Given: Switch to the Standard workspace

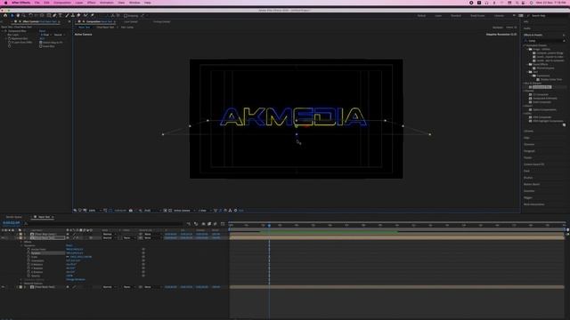Looking at the screenshot, I should 456,16.
